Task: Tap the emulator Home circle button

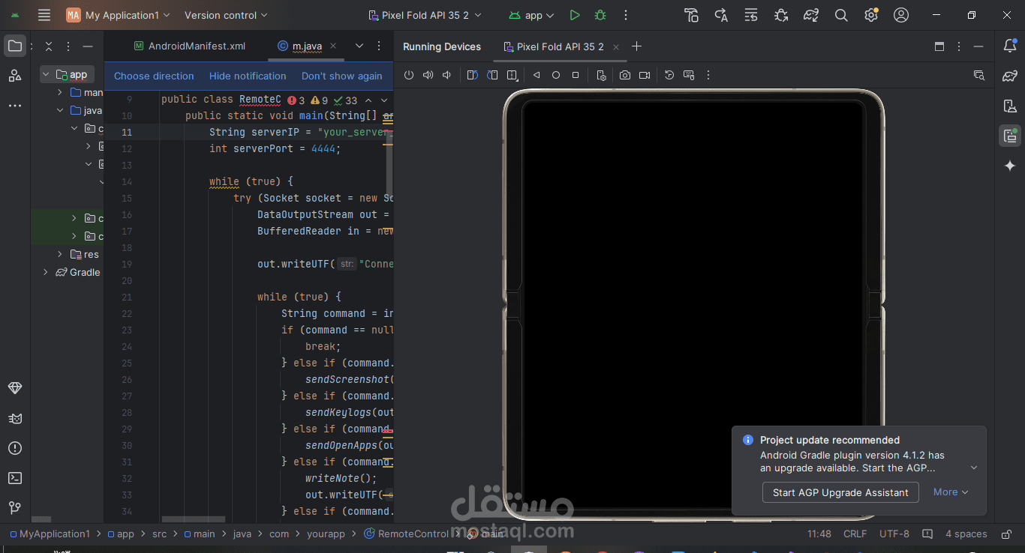Action: tap(556, 75)
